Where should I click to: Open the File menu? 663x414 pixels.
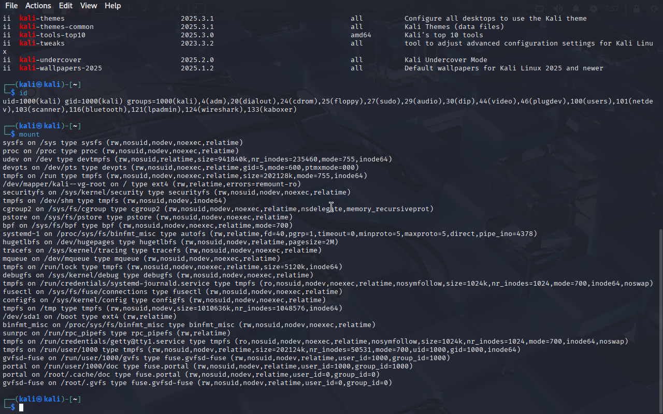coord(11,6)
